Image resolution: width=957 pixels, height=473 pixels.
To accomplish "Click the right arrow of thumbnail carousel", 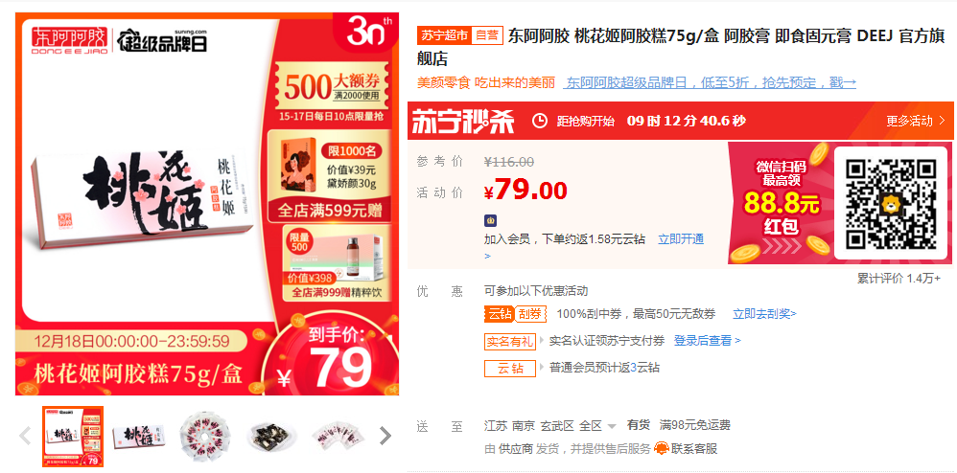I will tap(385, 436).
